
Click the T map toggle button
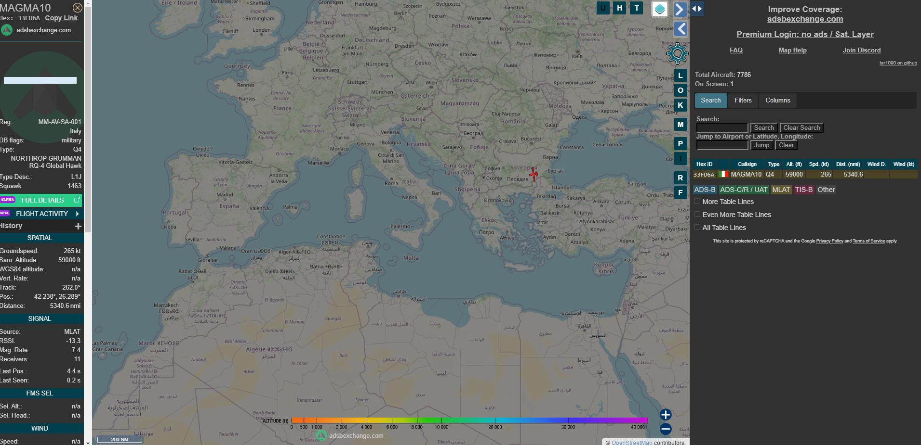coord(637,8)
